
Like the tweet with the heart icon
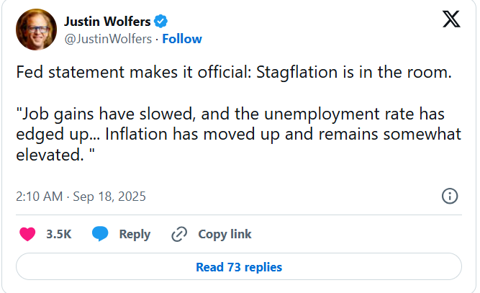[x=27, y=234]
